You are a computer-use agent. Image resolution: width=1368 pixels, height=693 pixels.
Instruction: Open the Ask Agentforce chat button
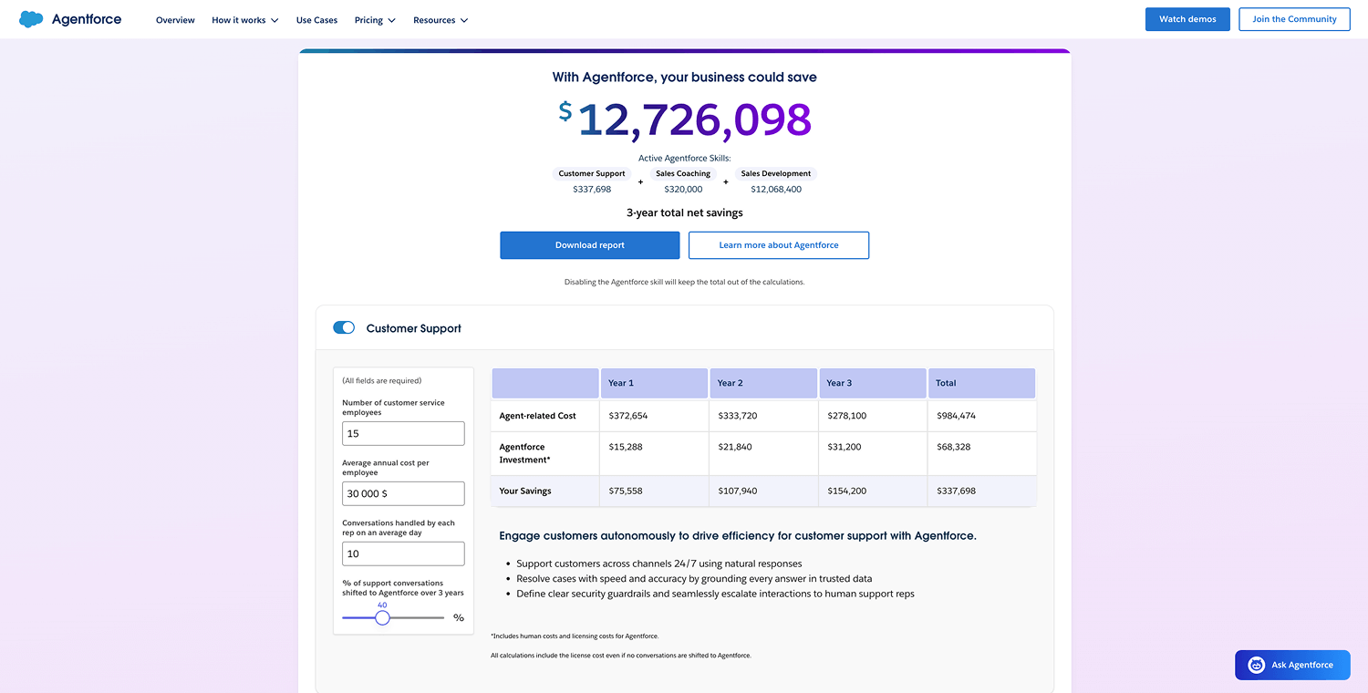(1292, 665)
